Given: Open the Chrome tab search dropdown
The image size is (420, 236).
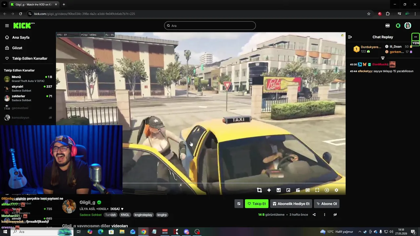Looking at the screenshot, I should coord(4,4).
